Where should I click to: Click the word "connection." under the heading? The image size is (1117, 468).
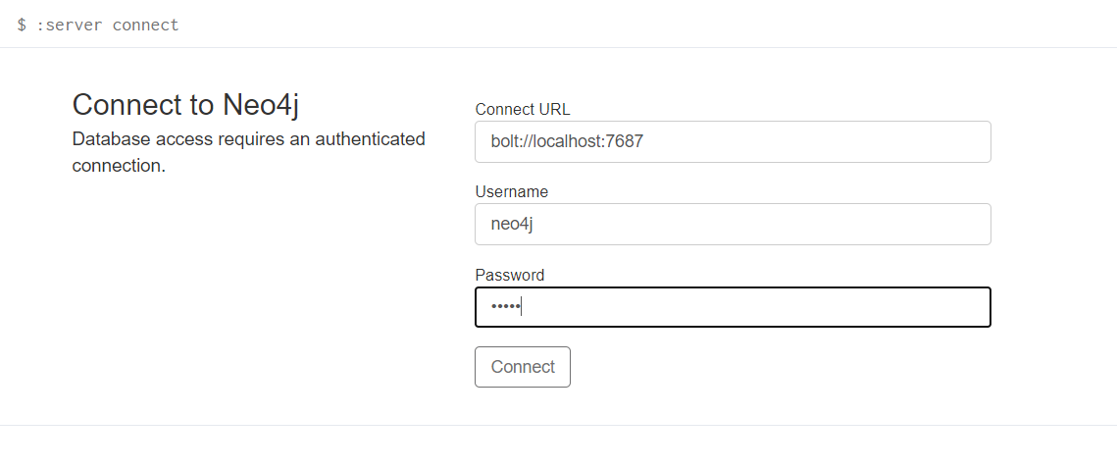(x=119, y=166)
